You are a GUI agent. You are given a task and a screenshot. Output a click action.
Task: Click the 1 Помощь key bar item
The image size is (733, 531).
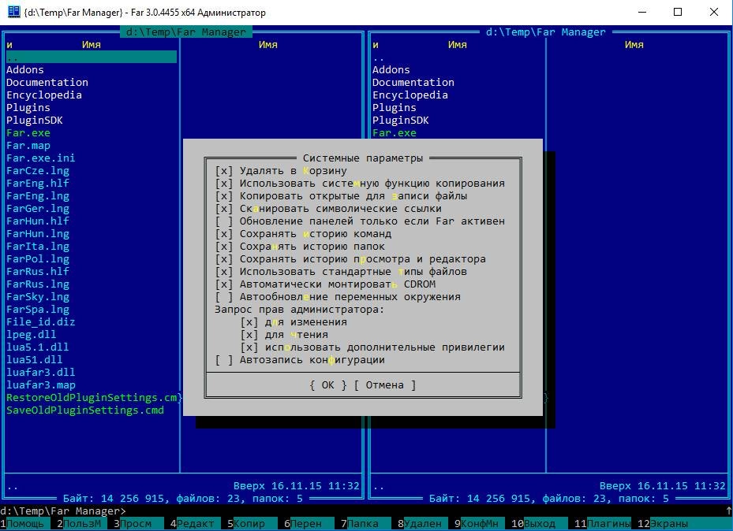(25, 524)
